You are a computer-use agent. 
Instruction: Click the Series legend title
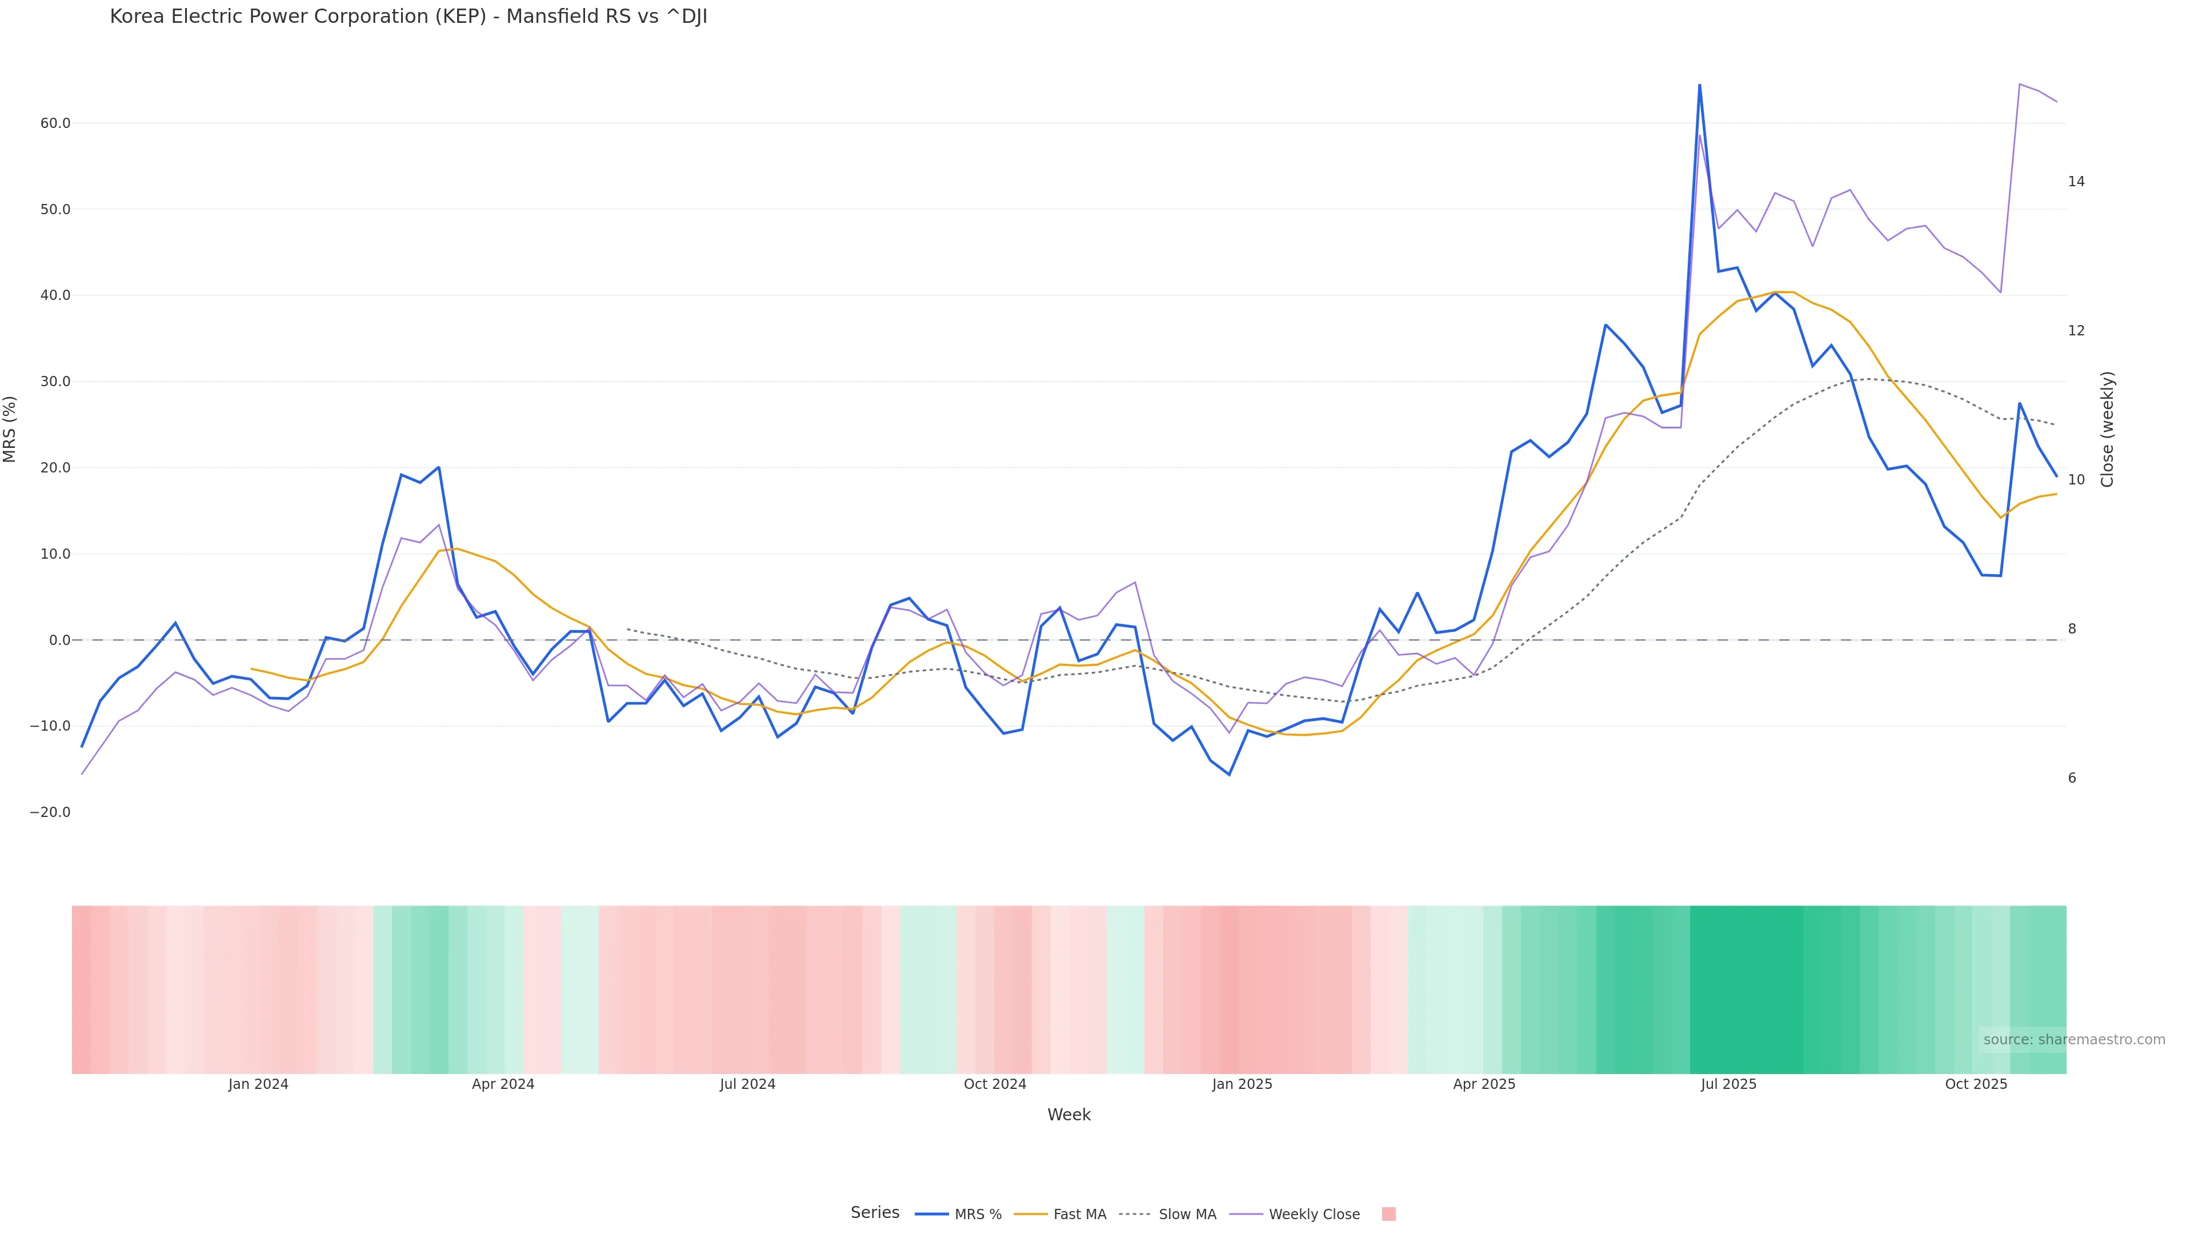pos(875,1213)
